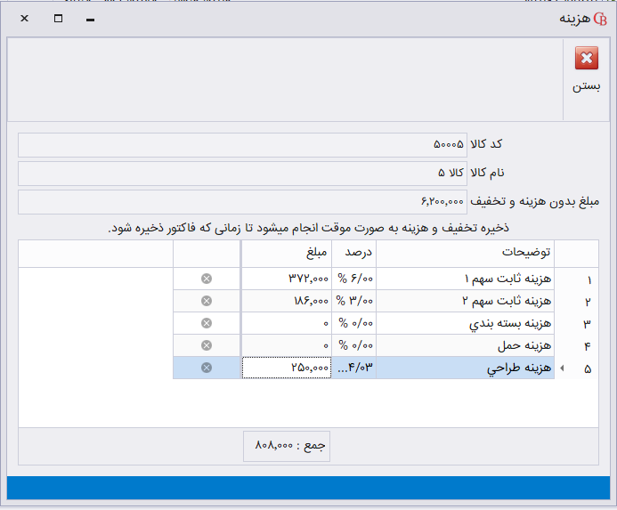Click the مبلغ column header

coord(285,253)
